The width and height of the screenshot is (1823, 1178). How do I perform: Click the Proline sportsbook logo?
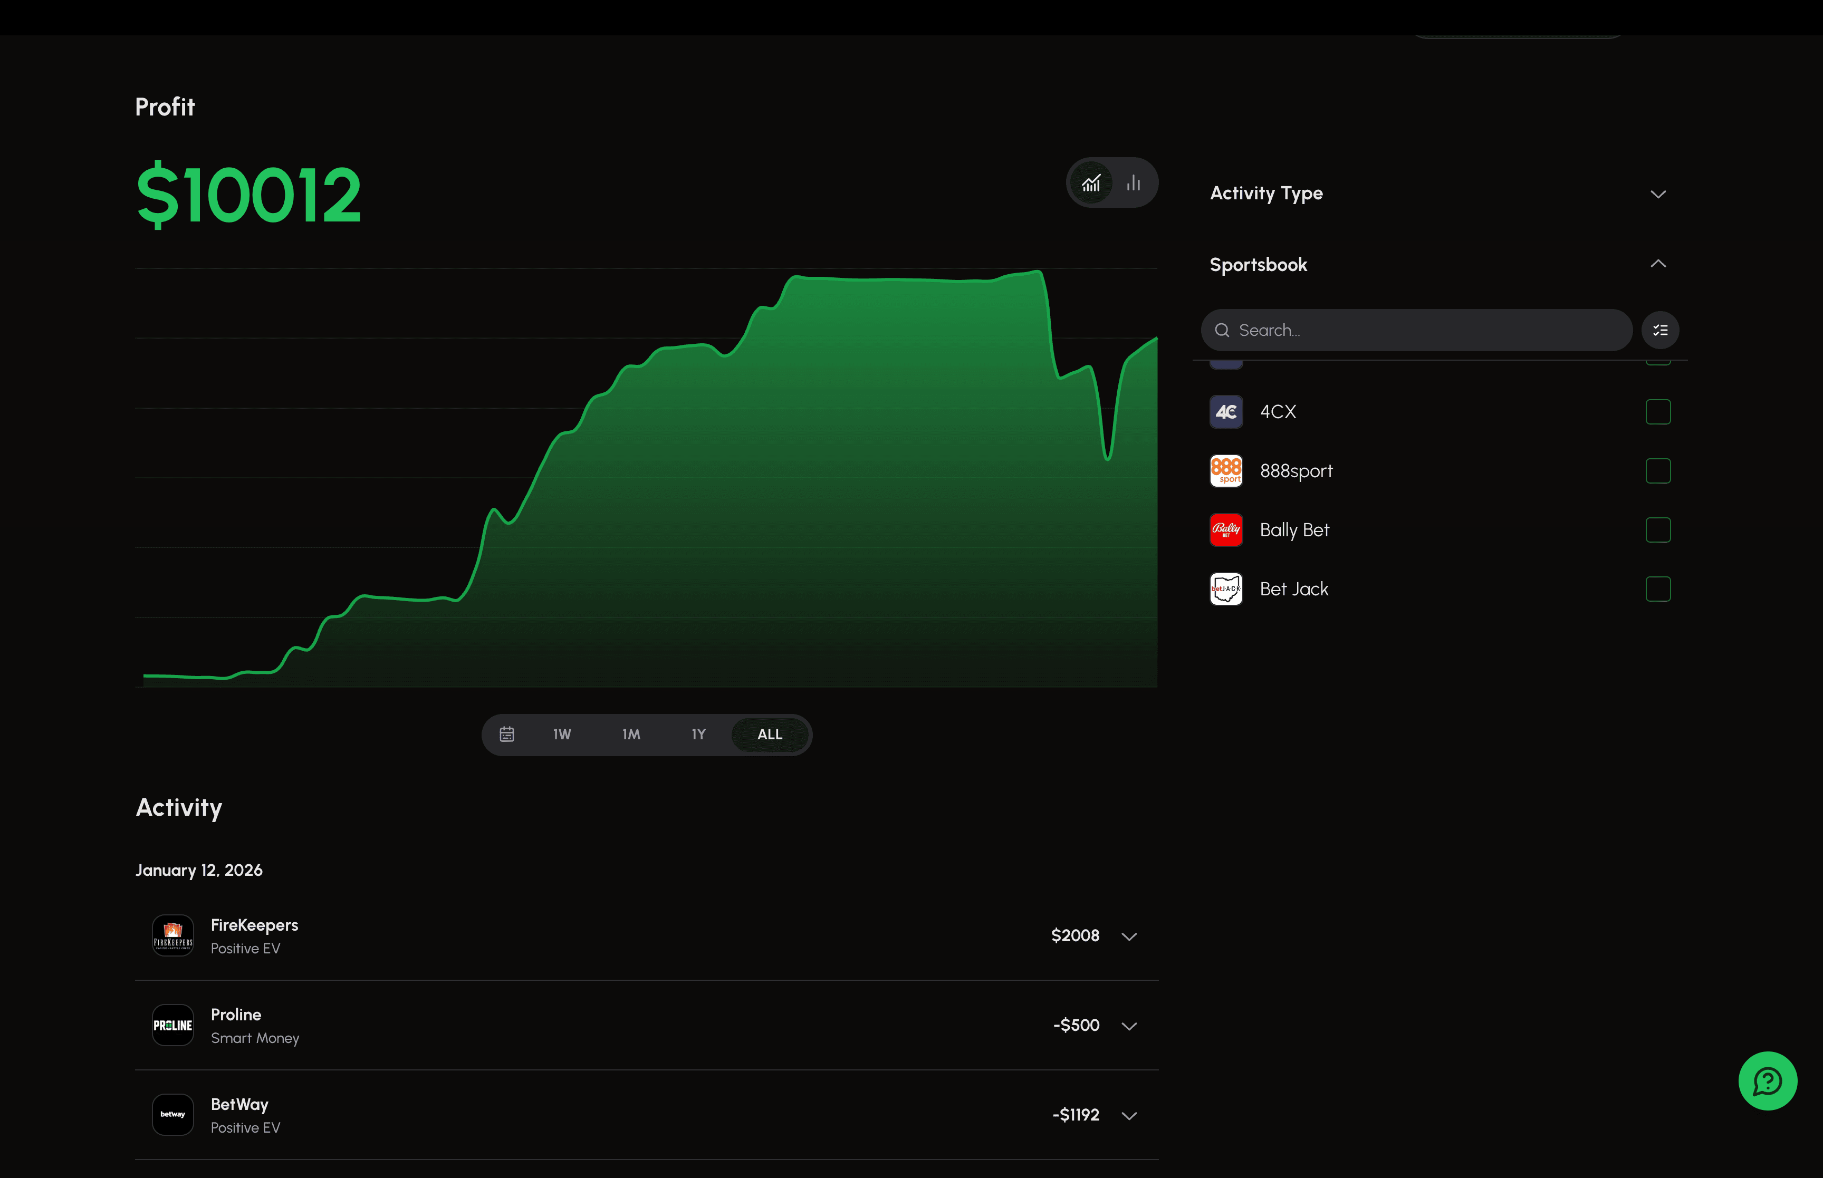pos(173,1025)
